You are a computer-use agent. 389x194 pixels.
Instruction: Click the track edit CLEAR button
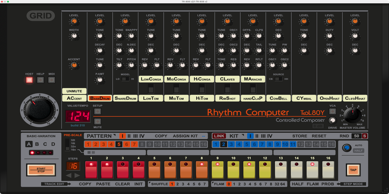(123, 184)
